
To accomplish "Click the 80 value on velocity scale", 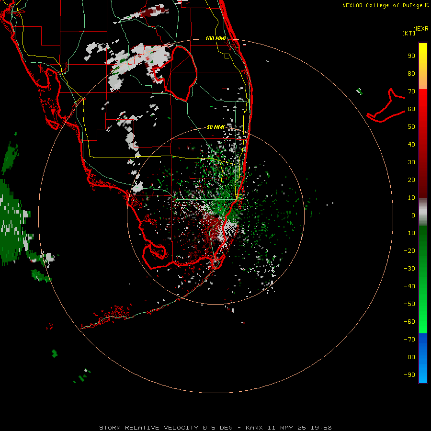I will [411, 74].
